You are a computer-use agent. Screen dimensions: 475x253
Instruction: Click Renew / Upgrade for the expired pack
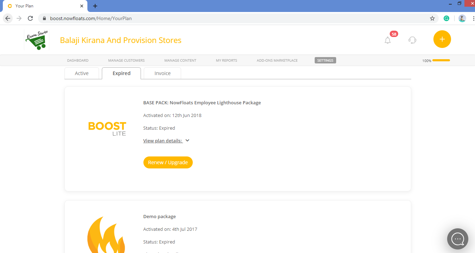(168, 162)
